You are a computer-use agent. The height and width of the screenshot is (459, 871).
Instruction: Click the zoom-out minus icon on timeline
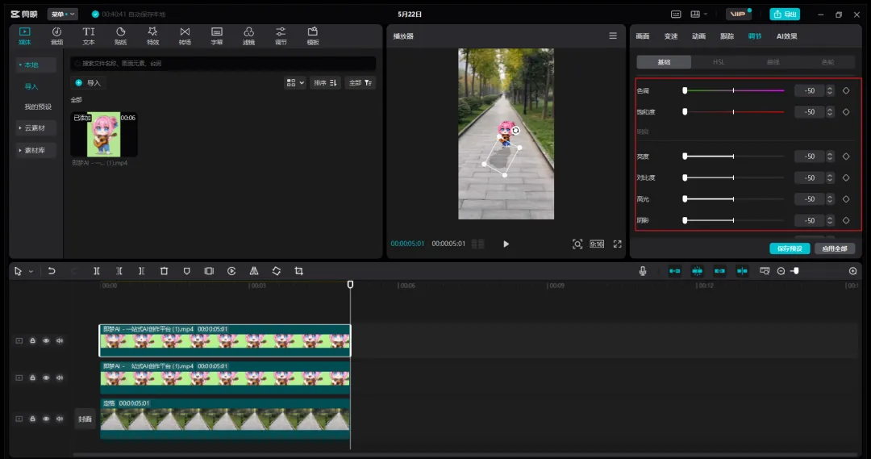pos(781,271)
